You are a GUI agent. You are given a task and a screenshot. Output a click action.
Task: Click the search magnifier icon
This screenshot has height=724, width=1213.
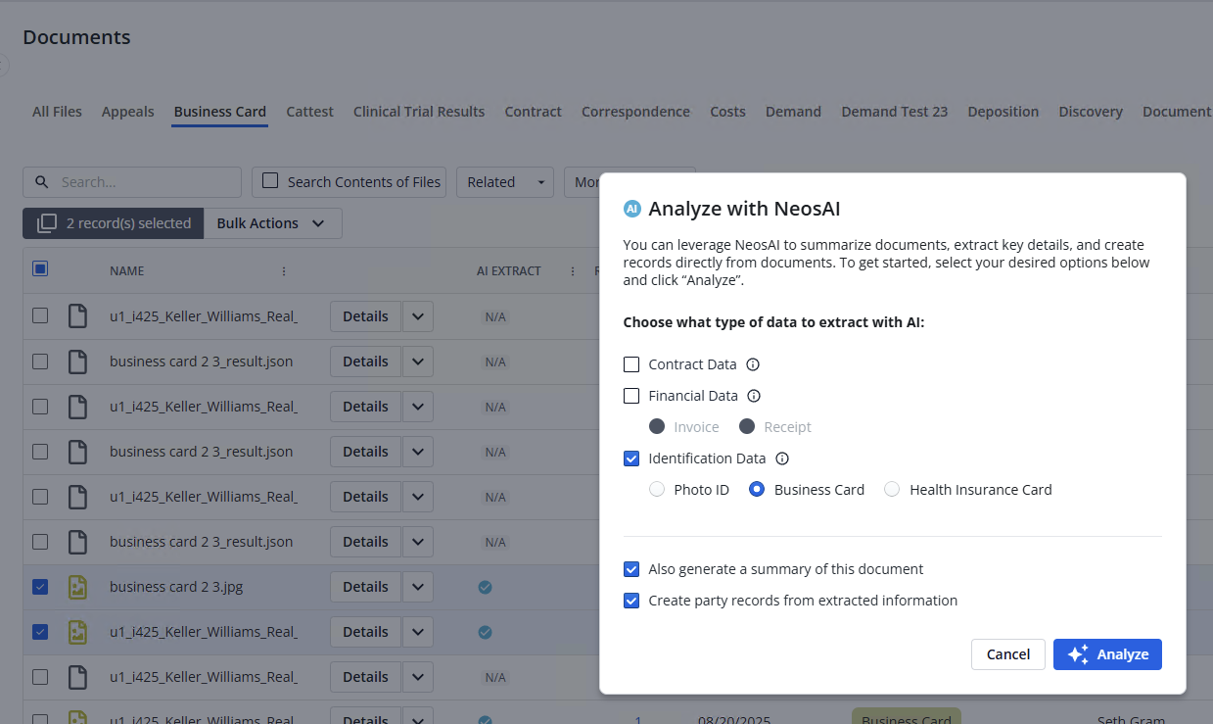pyautogui.click(x=42, y=182)
